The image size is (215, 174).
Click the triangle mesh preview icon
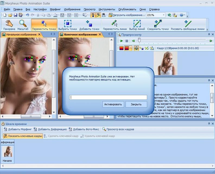tap(152, 48)
